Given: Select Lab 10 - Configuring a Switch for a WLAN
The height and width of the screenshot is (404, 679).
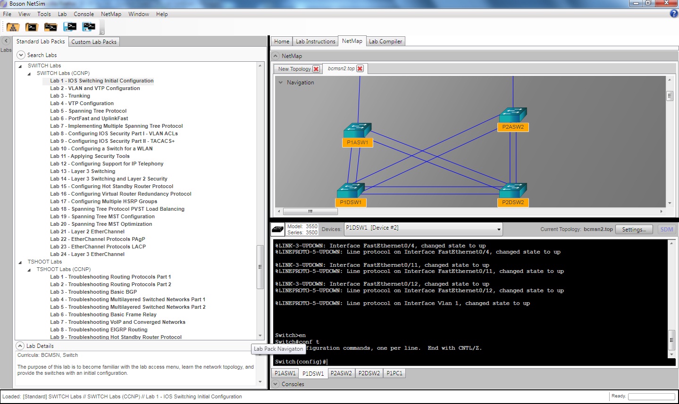Looking at the screenshot, I should click(101, 148).
